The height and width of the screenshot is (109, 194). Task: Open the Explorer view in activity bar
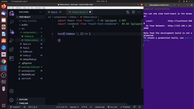(12, 13)
